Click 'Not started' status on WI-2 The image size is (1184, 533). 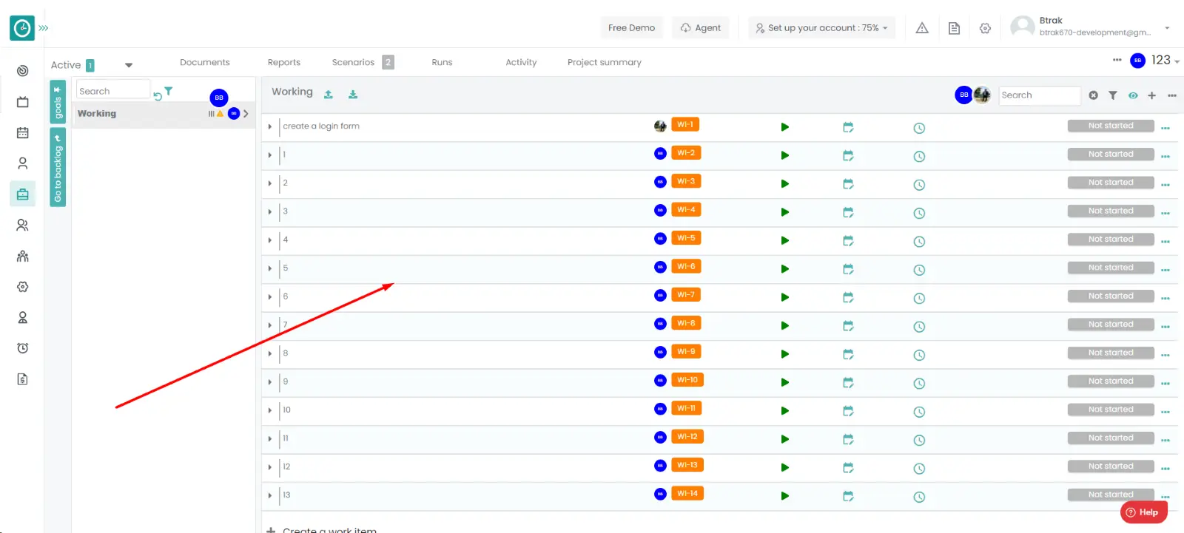[x=1110, y=155]
